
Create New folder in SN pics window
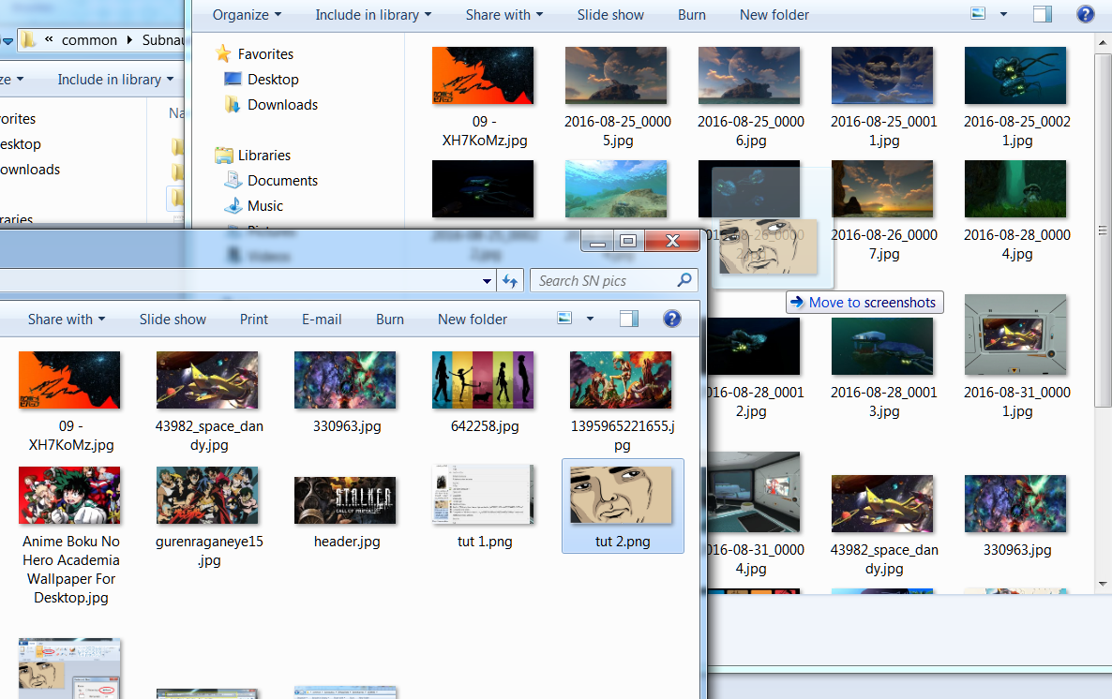tap(473, 320)
